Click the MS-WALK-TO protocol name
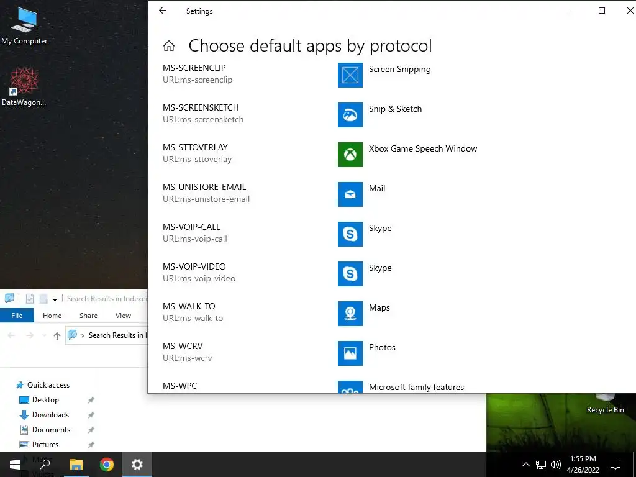 (x=189, y=306)
